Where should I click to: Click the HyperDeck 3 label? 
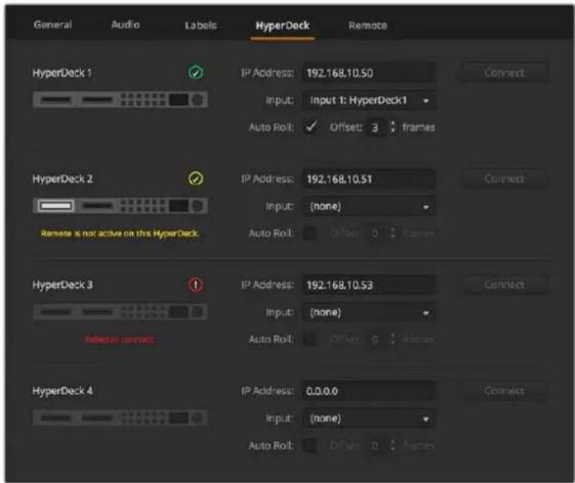pos(62,285)
